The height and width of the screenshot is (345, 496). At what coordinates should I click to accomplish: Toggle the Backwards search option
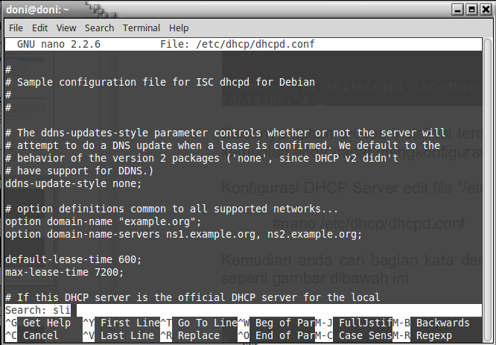tap(442, 323)
